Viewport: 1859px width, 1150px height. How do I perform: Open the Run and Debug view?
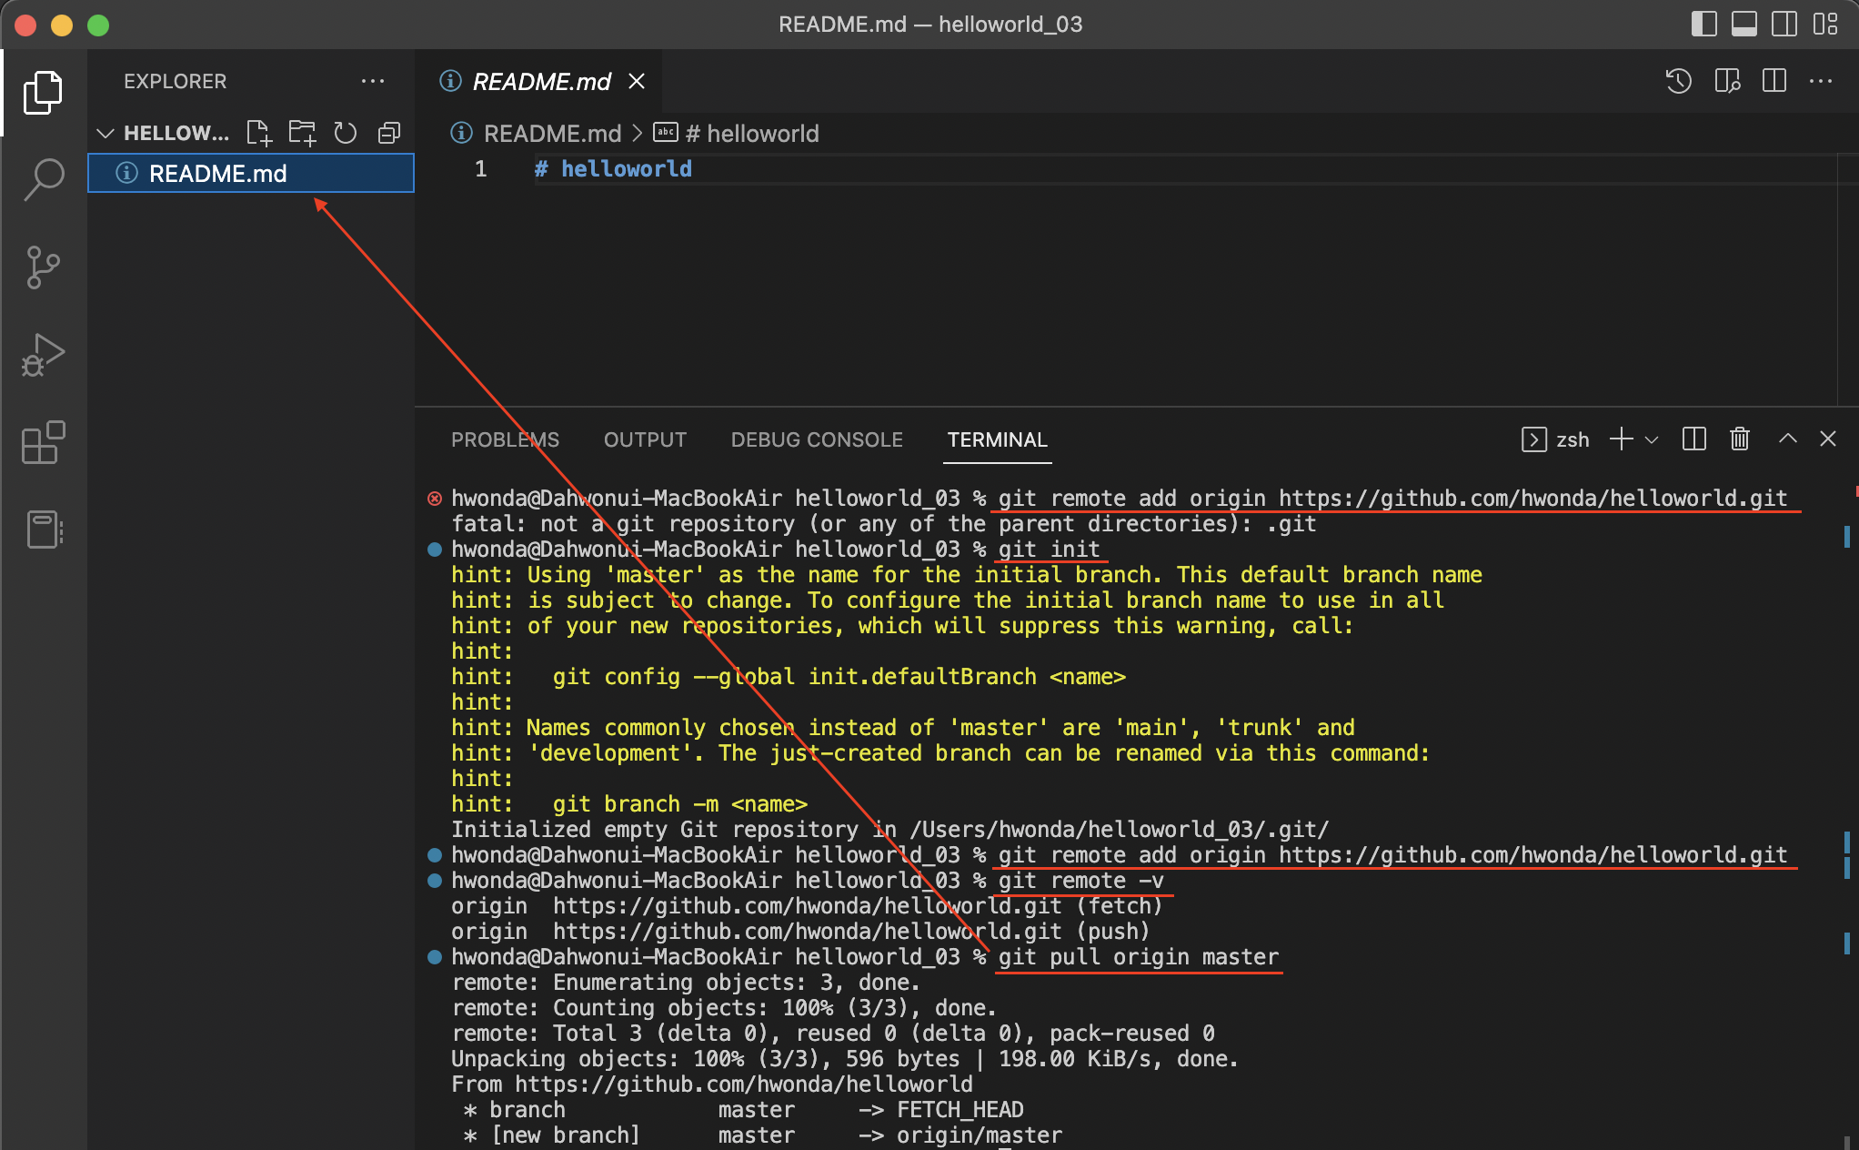(x=43, y=355)
